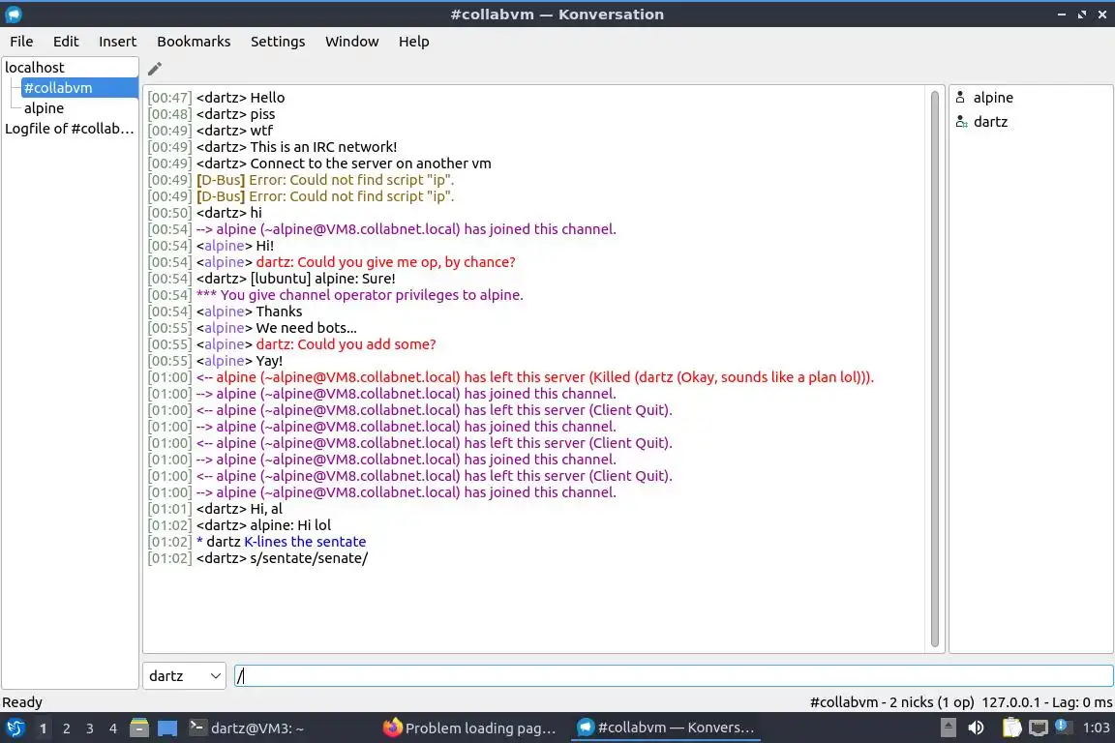Click the 'alpine: Hi lol' message
Screen dimensions: 1115x743
click(290, 524)
